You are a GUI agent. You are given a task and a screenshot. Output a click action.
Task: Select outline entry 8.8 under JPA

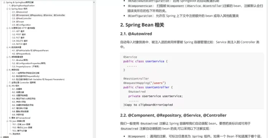click(x=20, y=111)
